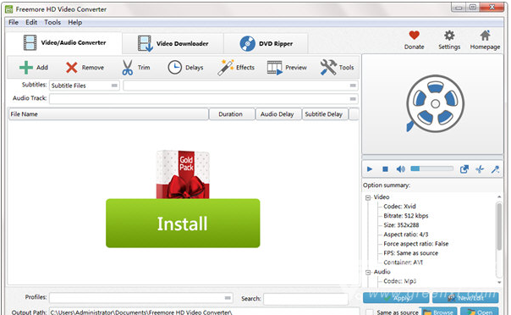Select the Trim scissors tool

[127, 68]
